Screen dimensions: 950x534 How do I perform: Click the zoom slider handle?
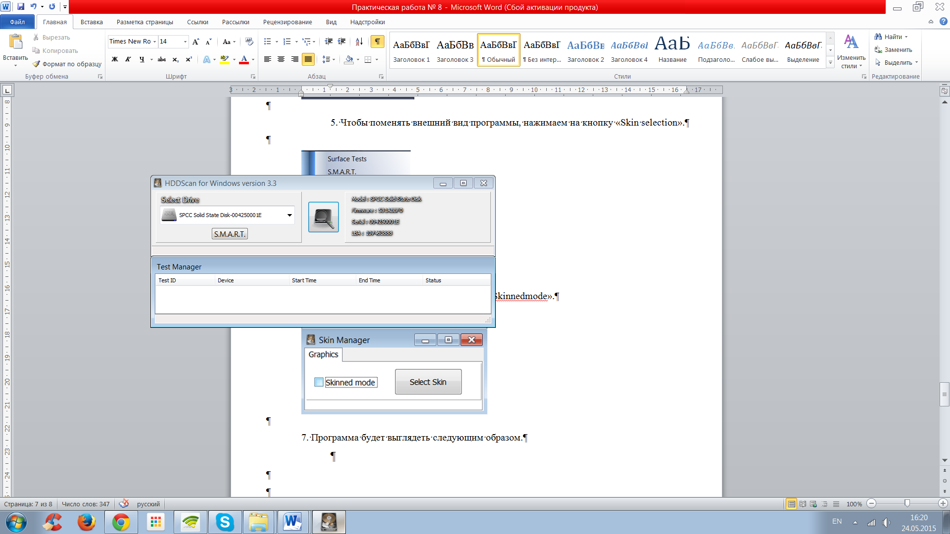coord(907,503)
